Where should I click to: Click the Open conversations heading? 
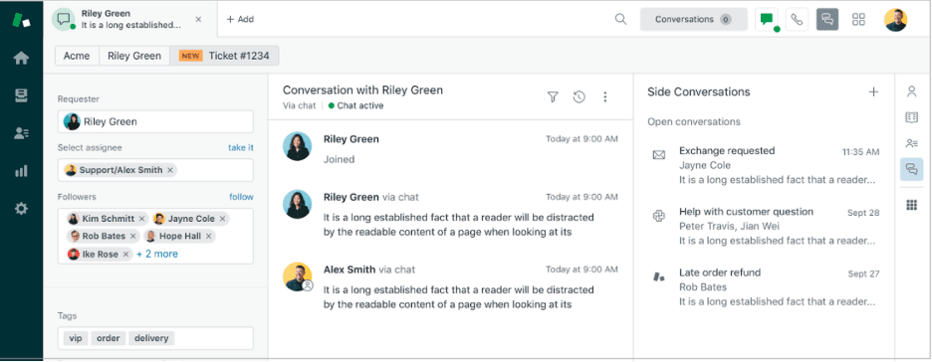coord(694,121)
